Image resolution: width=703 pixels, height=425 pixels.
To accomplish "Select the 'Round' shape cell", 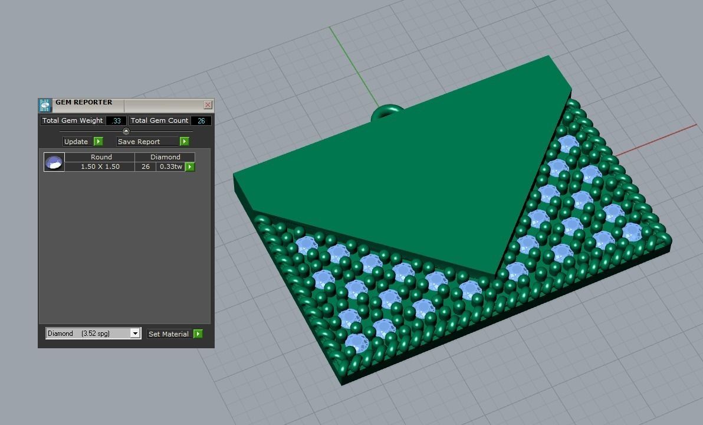I will pyautogui.click(x=100, y=157).
